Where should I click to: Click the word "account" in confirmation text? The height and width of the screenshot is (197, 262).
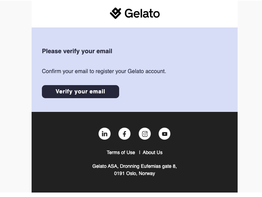click(x=156, y=71)
